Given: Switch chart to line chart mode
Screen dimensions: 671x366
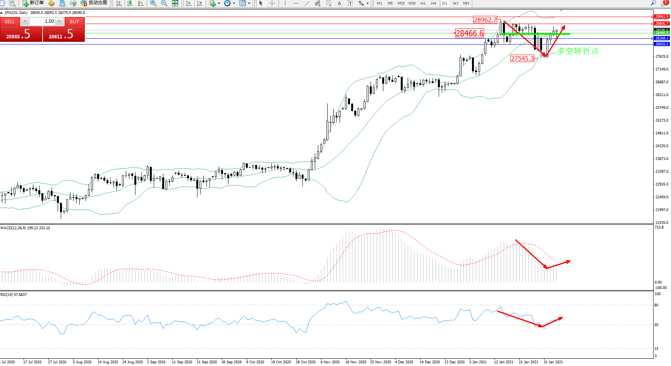Looking at the screenshot, I should pyautogui.click(x=141, y=3).
